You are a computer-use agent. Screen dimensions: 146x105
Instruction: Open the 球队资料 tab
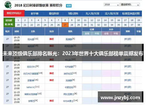[73, 14]
